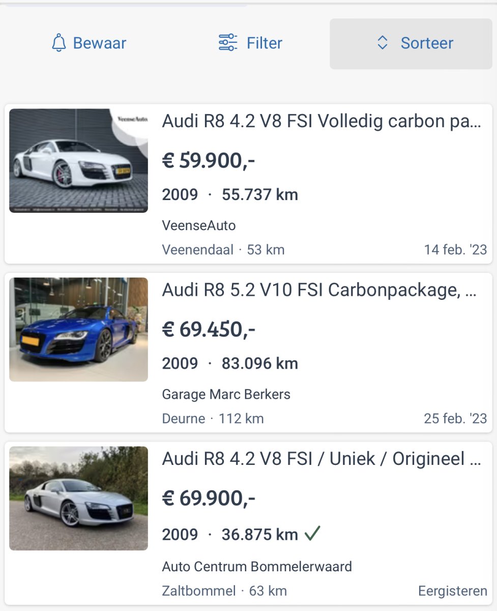Tap the bell icon next to Bewaar

(x=59, y=43)
